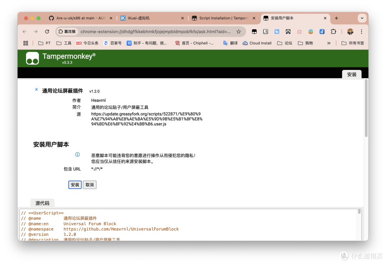This screenshot has width=386, height=264.
Task: Click the blue music note extension icon
Action: click(x=322, y=31)
